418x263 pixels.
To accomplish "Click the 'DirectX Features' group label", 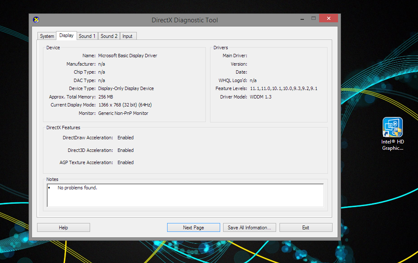I will [63, 128].
